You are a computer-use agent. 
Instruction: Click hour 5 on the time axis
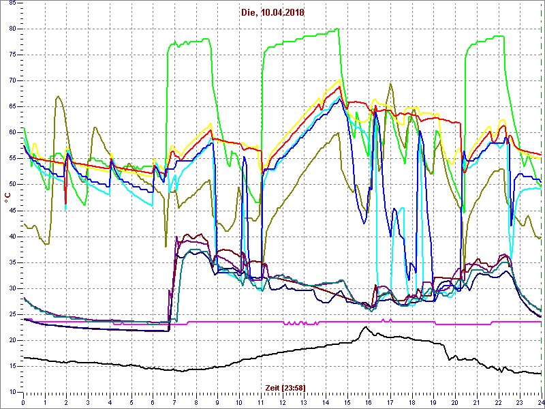click(131, 402)
